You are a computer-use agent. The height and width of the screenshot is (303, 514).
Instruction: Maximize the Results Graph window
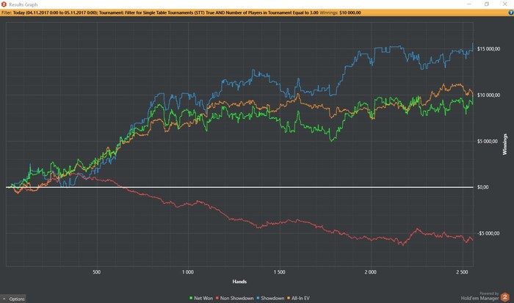click(487, 4)
